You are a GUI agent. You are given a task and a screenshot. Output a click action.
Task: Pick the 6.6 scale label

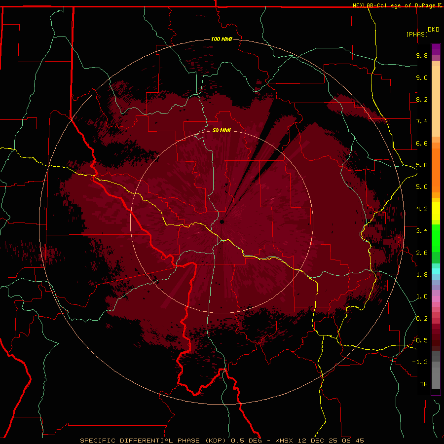point(422,143)
